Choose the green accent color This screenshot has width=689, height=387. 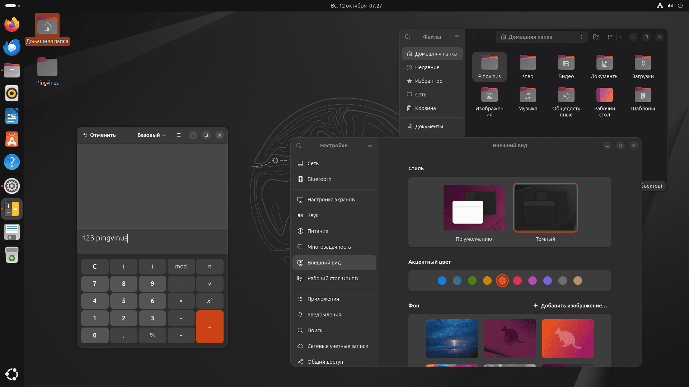click(x=472, y=281)
